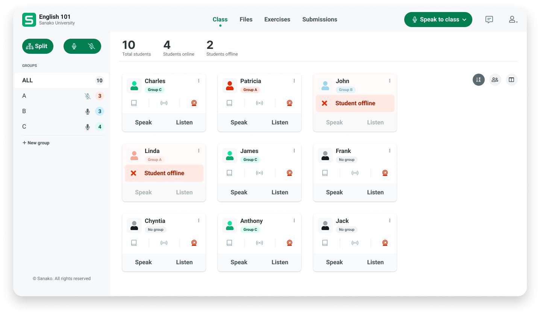Click the Sanako logo icon
The image size is (540, 315).
point(29,20)
